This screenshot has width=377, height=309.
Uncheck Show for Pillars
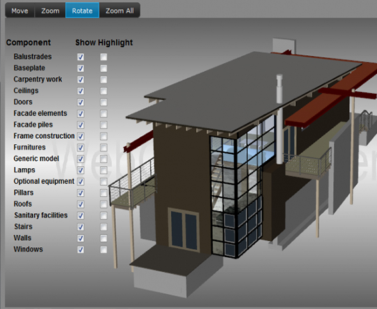coord(80,193)
